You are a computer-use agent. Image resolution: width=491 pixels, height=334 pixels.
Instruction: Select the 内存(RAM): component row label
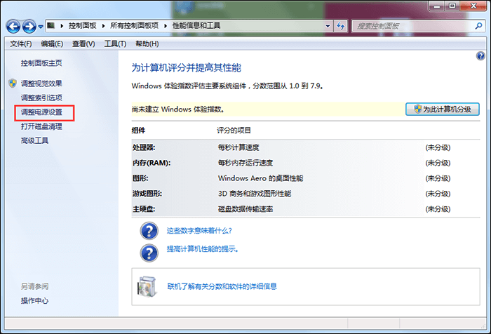[152, 163]
